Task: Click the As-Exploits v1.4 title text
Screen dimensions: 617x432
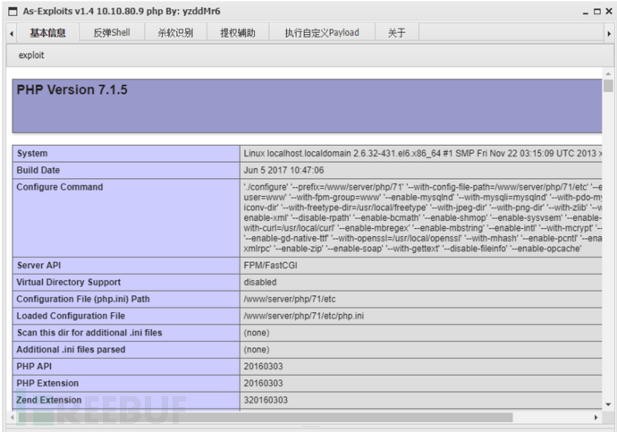Action: click(x=122, y=11)
